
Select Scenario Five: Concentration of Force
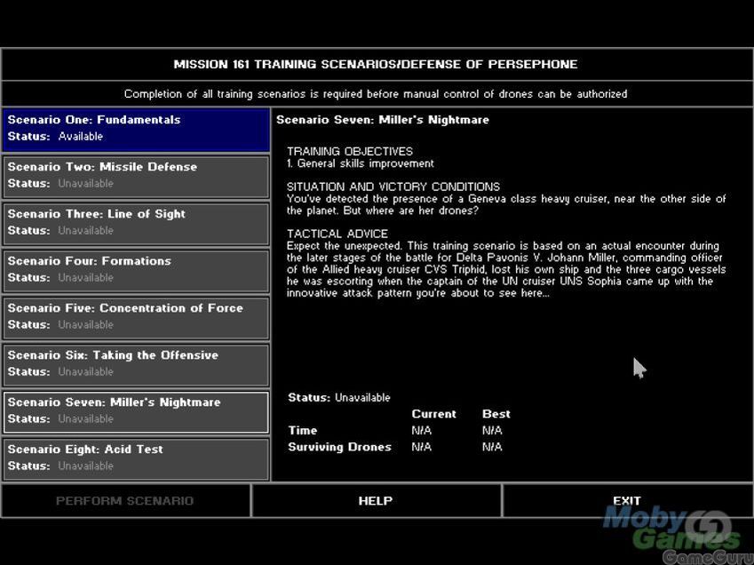coord(136,318)
